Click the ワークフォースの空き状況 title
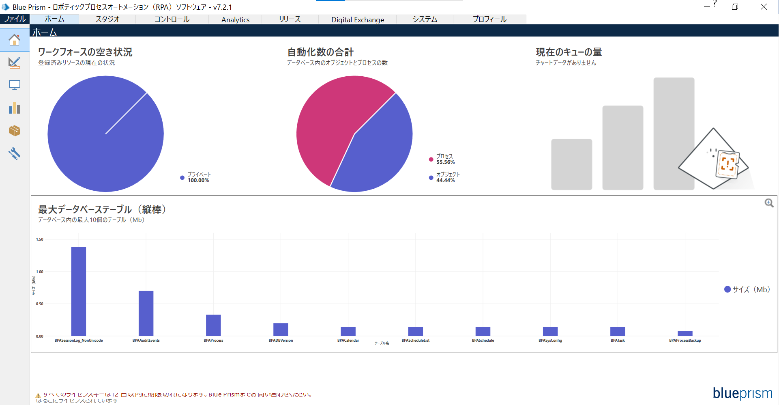The height and width of the screenshot is (405, 779). click(85, 52)
